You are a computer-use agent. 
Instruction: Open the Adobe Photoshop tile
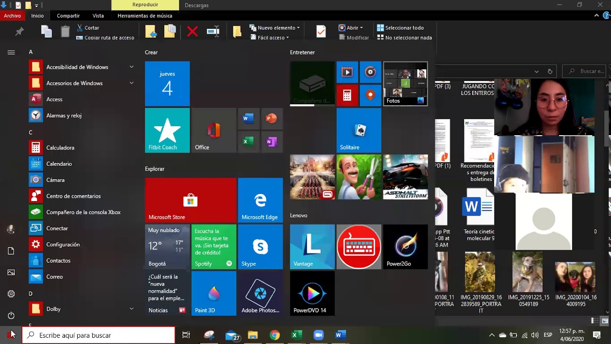click(260, 293)
